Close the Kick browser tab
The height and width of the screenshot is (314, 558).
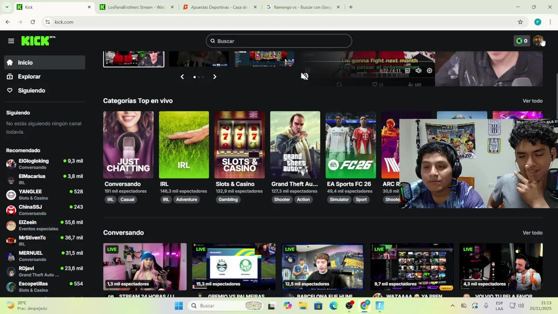pos(89,7)
